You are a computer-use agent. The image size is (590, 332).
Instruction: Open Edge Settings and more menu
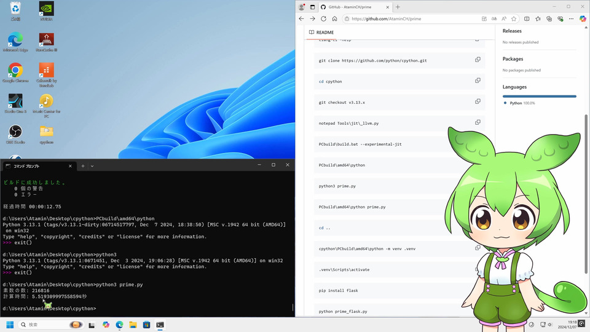[x=571, y=18]
